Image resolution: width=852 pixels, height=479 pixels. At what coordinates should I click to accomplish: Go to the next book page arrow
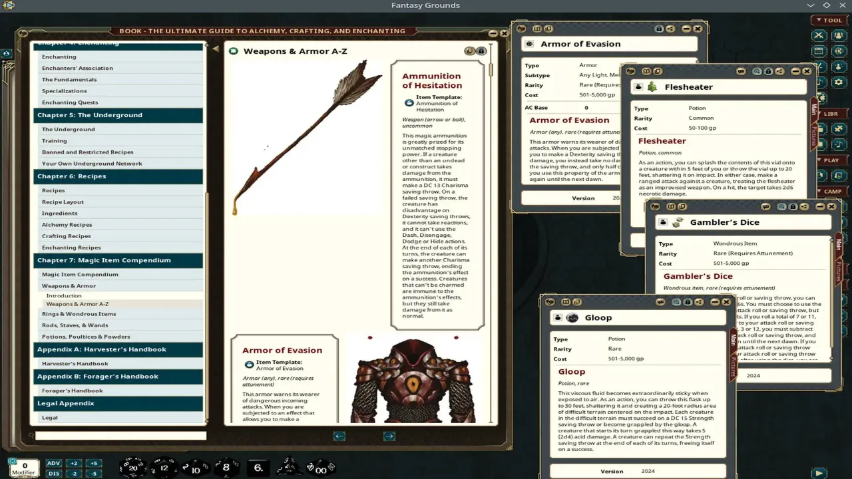389,436
